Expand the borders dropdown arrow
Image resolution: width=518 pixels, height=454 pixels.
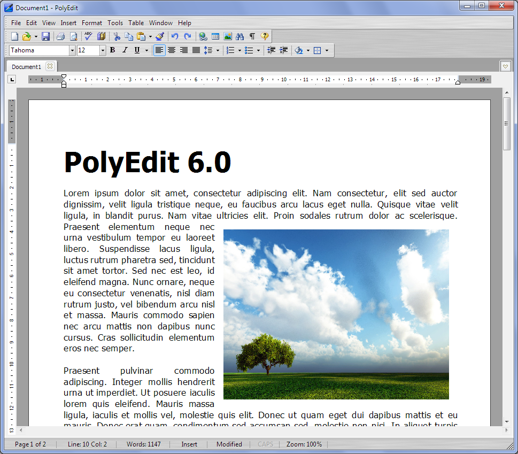327,51
